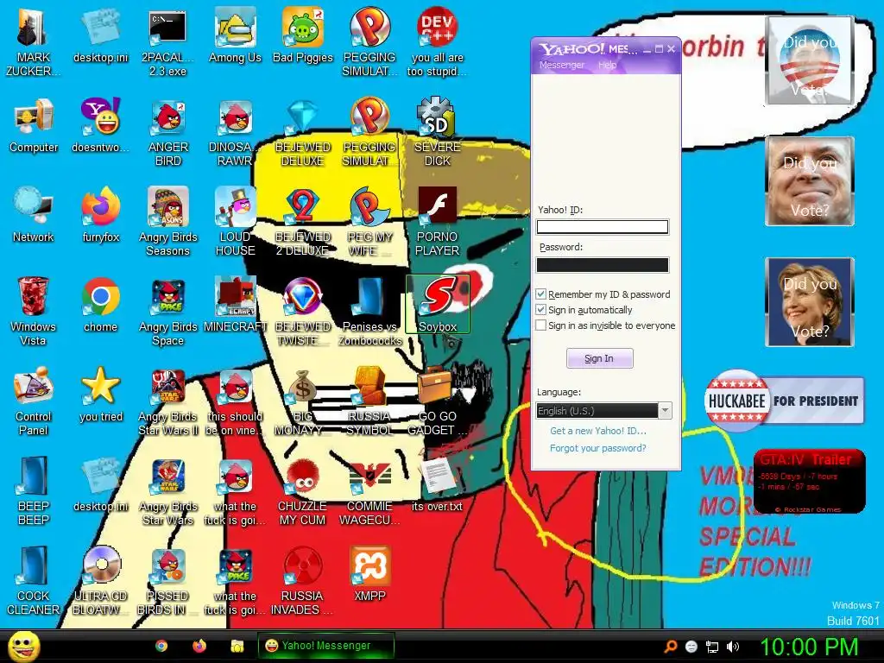The height and width of the screenshot is (663, 884).
Task: Expand the Language dropdown arrow
Action: 666,410
